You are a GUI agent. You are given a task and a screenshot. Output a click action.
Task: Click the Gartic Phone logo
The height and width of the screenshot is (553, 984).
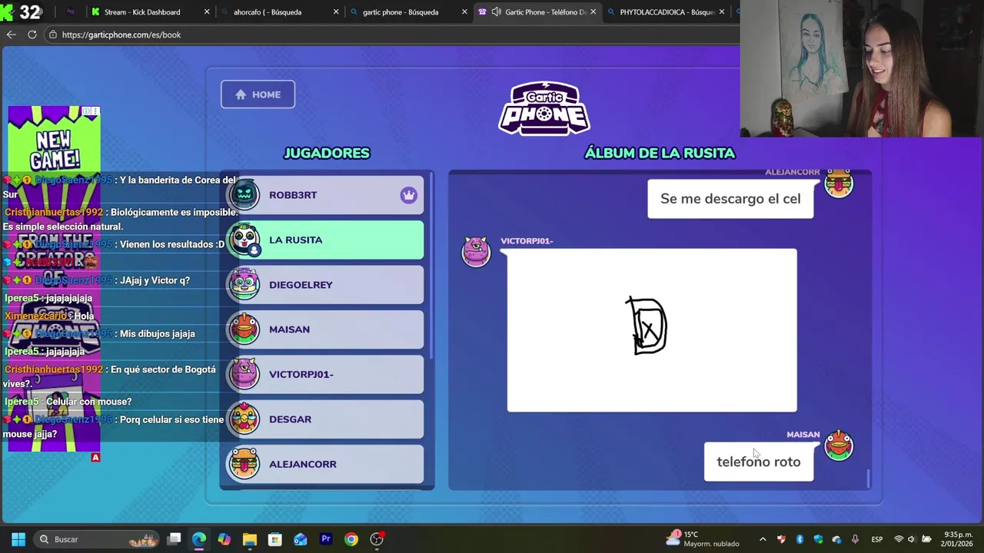tap(544, 108)
